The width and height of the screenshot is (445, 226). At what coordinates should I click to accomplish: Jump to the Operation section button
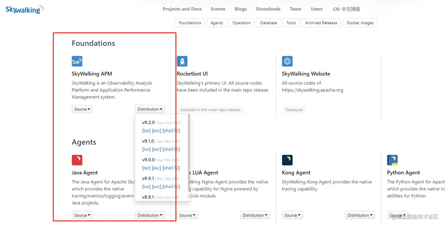coord(242,23)
